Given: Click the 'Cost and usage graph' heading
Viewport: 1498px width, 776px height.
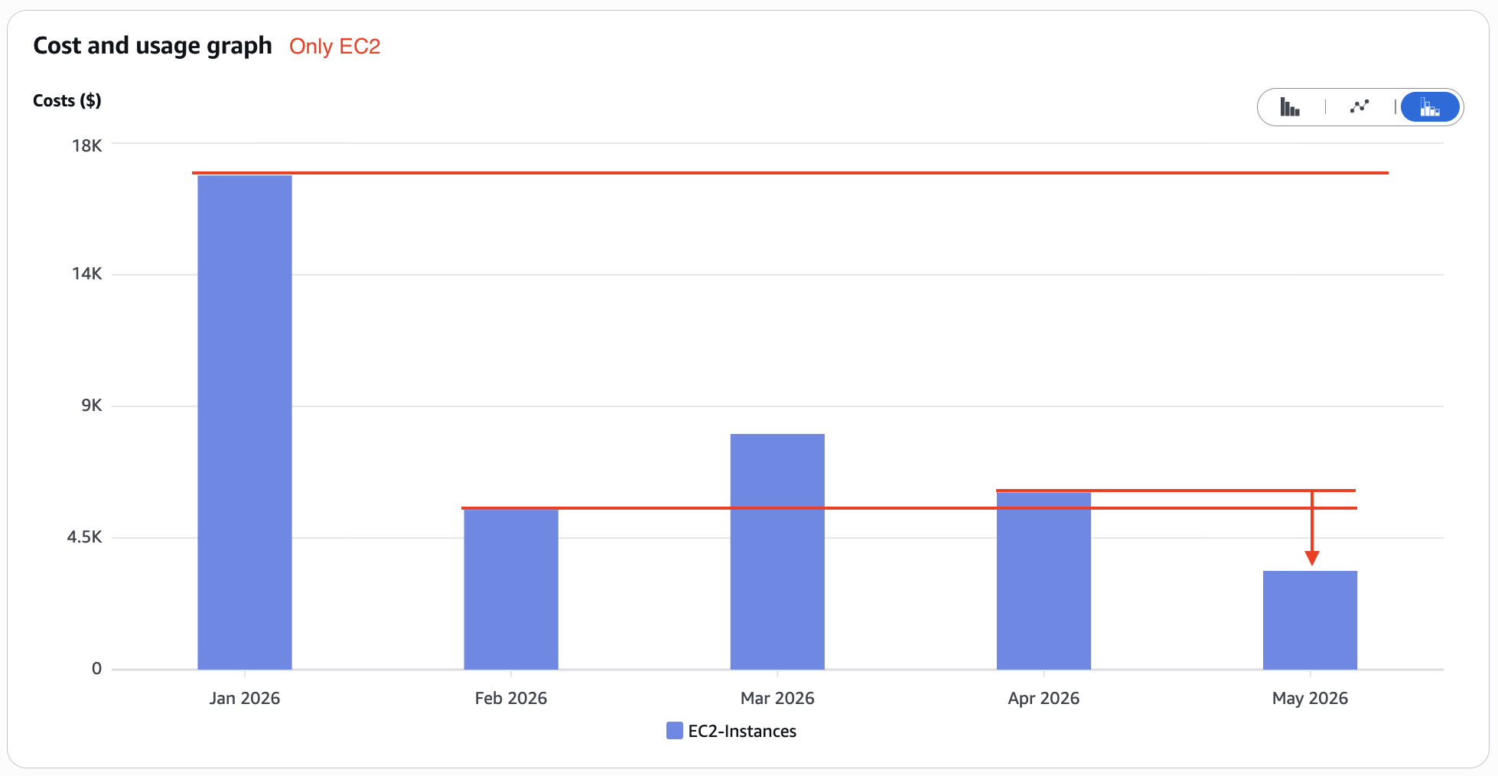Looking at the screenshot, I should pyautogui.click(x=153, y=46).
